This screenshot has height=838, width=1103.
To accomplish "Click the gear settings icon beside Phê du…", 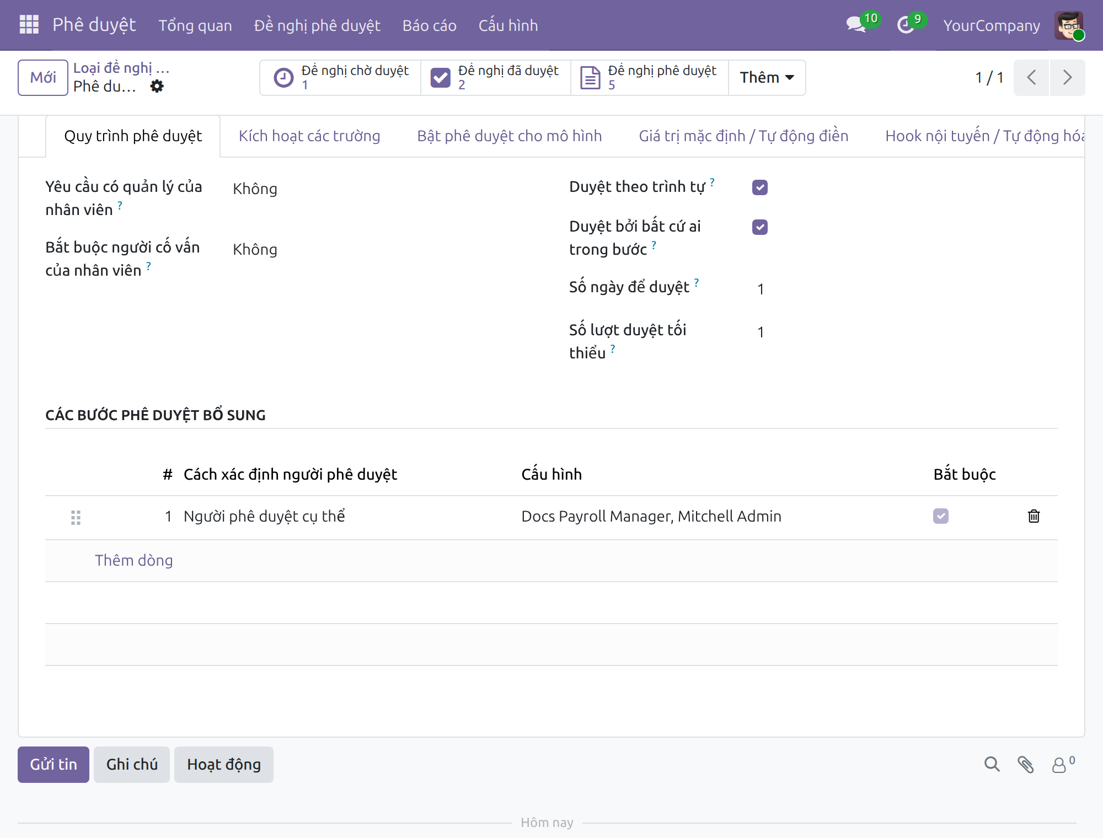I will (x=157, y=87).
